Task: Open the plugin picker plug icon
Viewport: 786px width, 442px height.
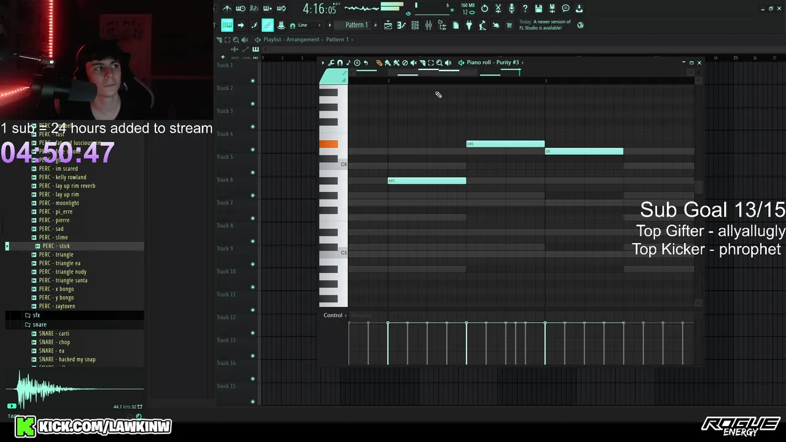Action: [469, 25]
